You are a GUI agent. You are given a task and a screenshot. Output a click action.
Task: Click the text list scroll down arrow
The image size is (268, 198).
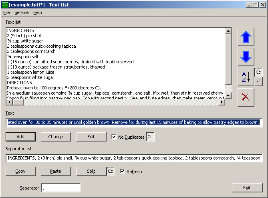pyautogui.click(x=228, y=95)
